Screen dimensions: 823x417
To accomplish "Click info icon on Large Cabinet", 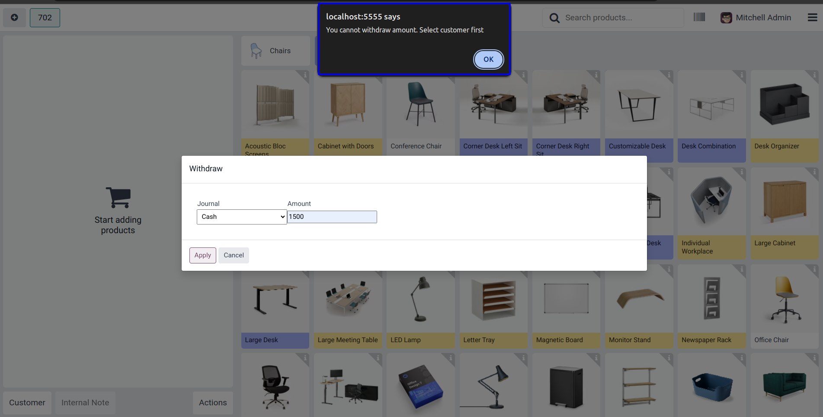I will [814, 172].
